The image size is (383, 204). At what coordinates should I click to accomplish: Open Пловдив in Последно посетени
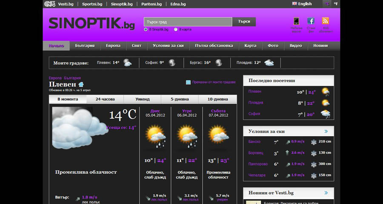coord(256,103)
